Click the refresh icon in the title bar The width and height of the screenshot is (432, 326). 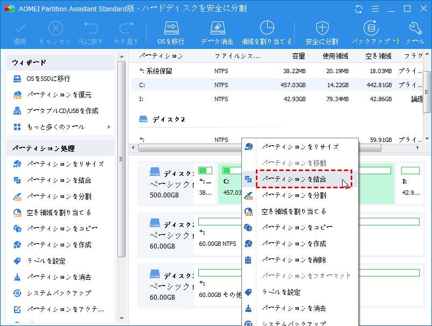click(358, 9)
